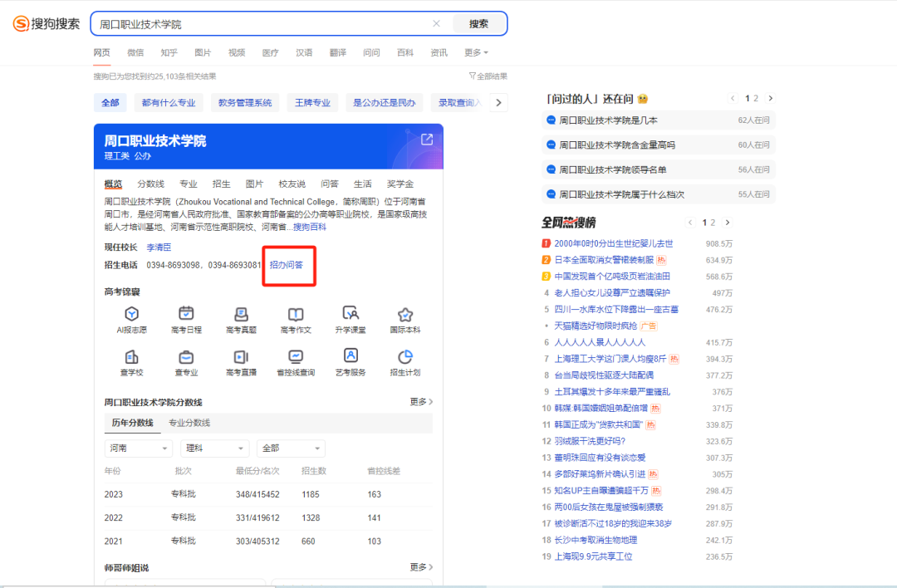Click the Sogou search logo
The height and width of the screenshot is (588, 897).
click(x=47, y=23)
